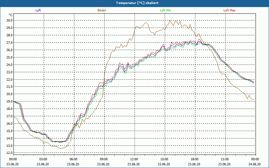The width and height of the screenshot is (269, 168).
Task: Click the 23,0 y-axis label
Action: point(10,72)
